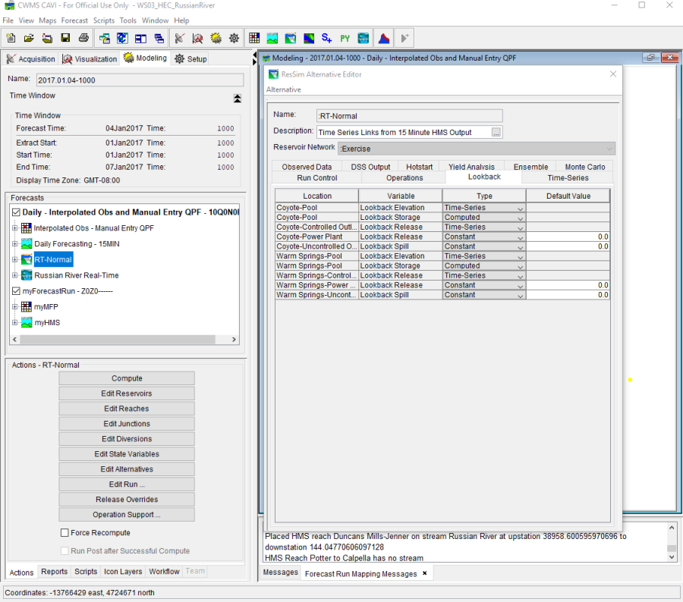Open the Run Control tab
Screen dimensions: 683x602
tap(316, 177)
